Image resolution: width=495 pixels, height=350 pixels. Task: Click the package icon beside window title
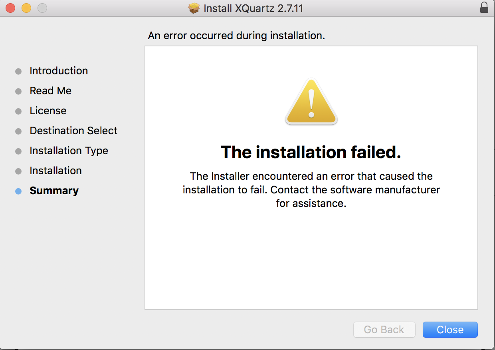194,8
